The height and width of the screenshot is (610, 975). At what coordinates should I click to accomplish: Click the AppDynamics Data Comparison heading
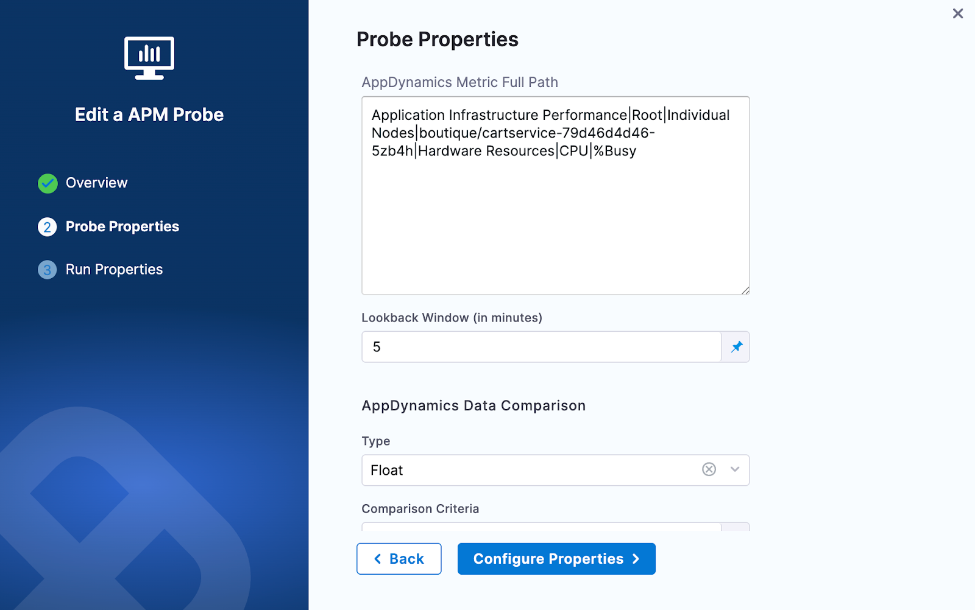[x=473, y=406]
